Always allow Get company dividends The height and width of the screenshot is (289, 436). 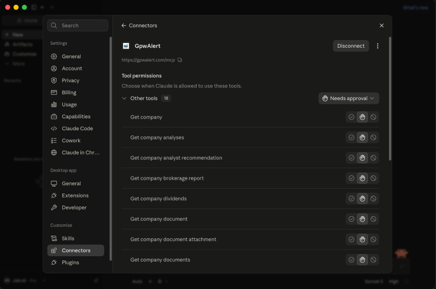click(351, 198)
